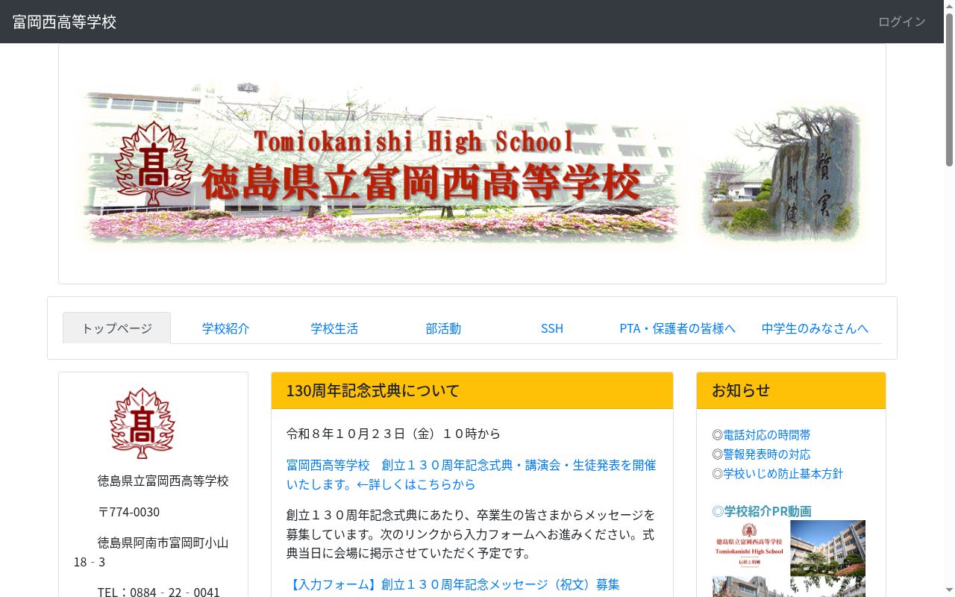Open the 学校生活 menu tab
Image resolution: width=955 pixels, height=597 pixels.
coord(334,328)
